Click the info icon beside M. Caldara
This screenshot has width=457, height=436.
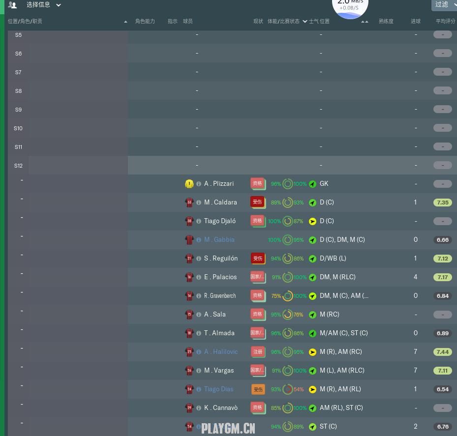click(199, 203)
